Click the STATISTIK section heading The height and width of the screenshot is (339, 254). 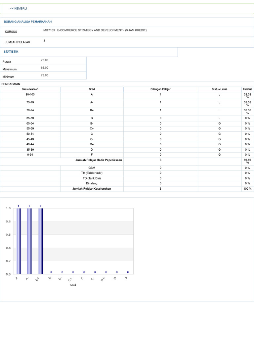coord(11,51)
